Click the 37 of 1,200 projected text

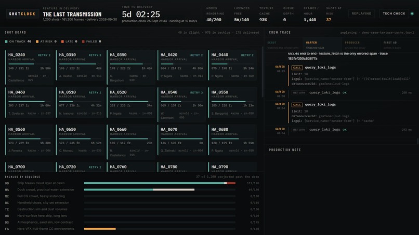227,177
